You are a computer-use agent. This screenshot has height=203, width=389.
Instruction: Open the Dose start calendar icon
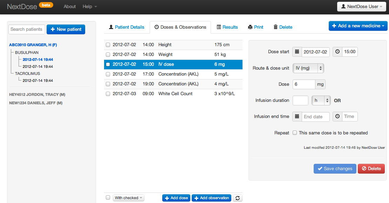(x=297, y=52)
